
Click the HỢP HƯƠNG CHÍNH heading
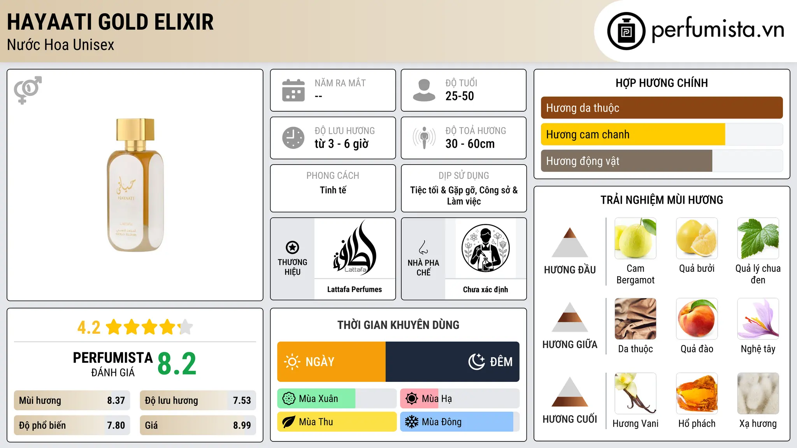point(662,83)
